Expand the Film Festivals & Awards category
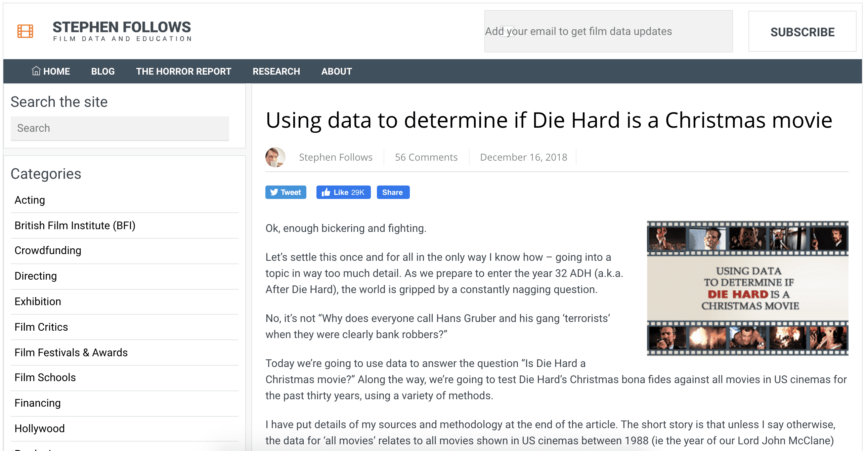Image resolution: width=866 pixels, height=451 pixels. click(x=72, y=351)
